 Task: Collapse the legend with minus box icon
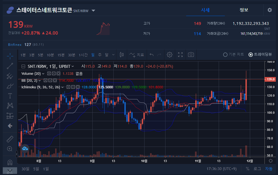coord(23,66)
